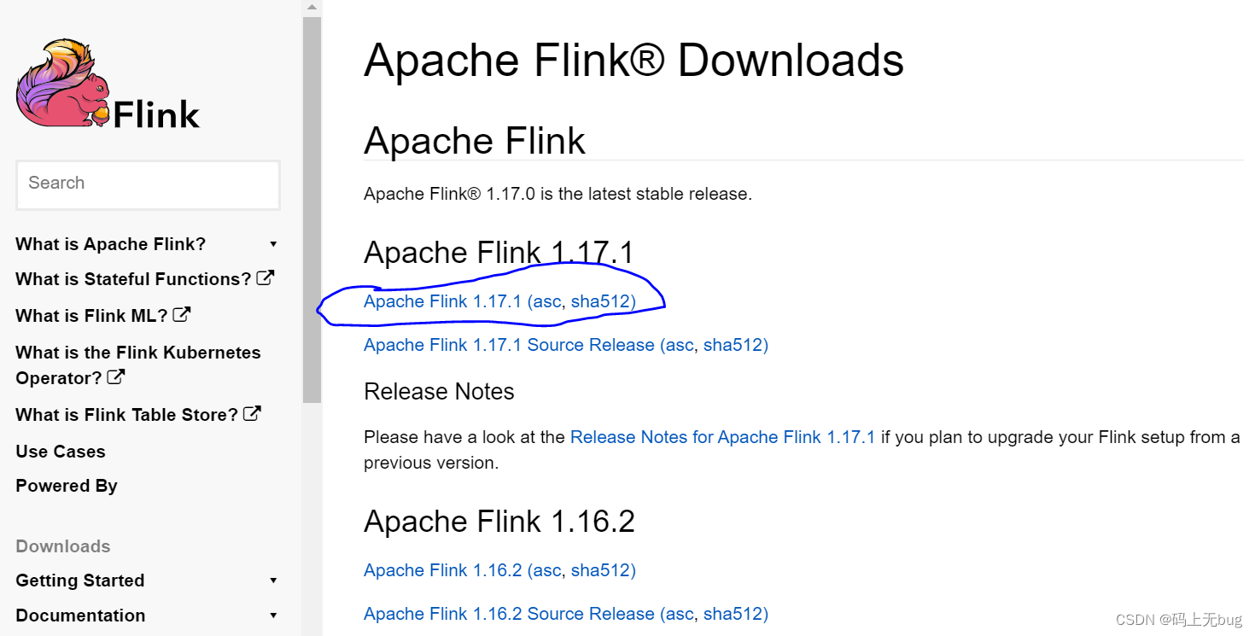This screenshot has height=636, width=1255.
Task: Click external link icon beside Flink Kubernetes Operator
Action: (x=115, y=376)
